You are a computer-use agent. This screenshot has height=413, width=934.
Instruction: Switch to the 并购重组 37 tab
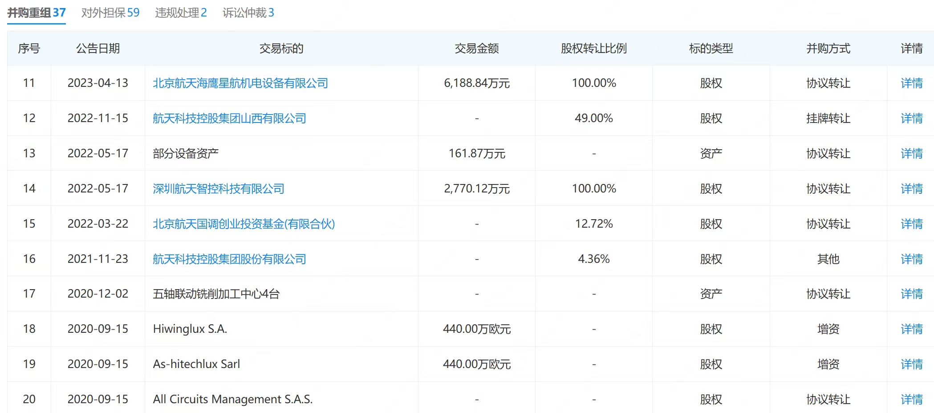pos(37,12)
